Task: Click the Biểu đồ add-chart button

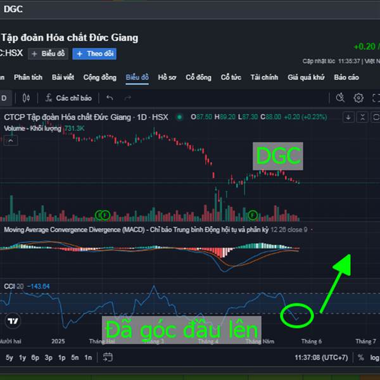Action: tap(48, 54)
